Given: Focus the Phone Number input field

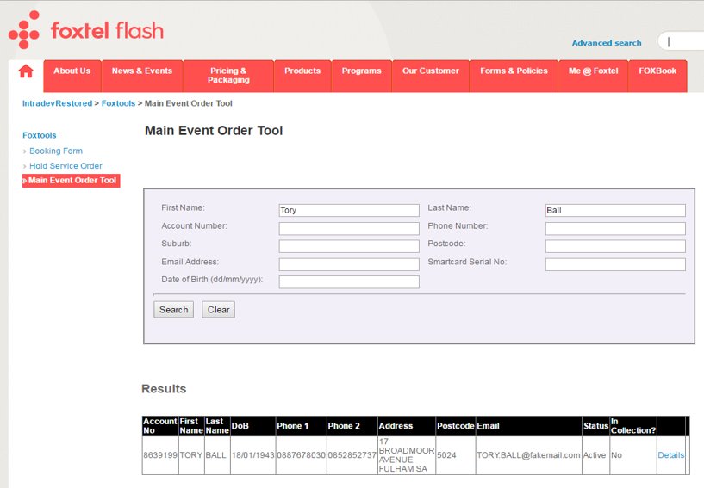Looking at the screenshot, I should [615, 228].
